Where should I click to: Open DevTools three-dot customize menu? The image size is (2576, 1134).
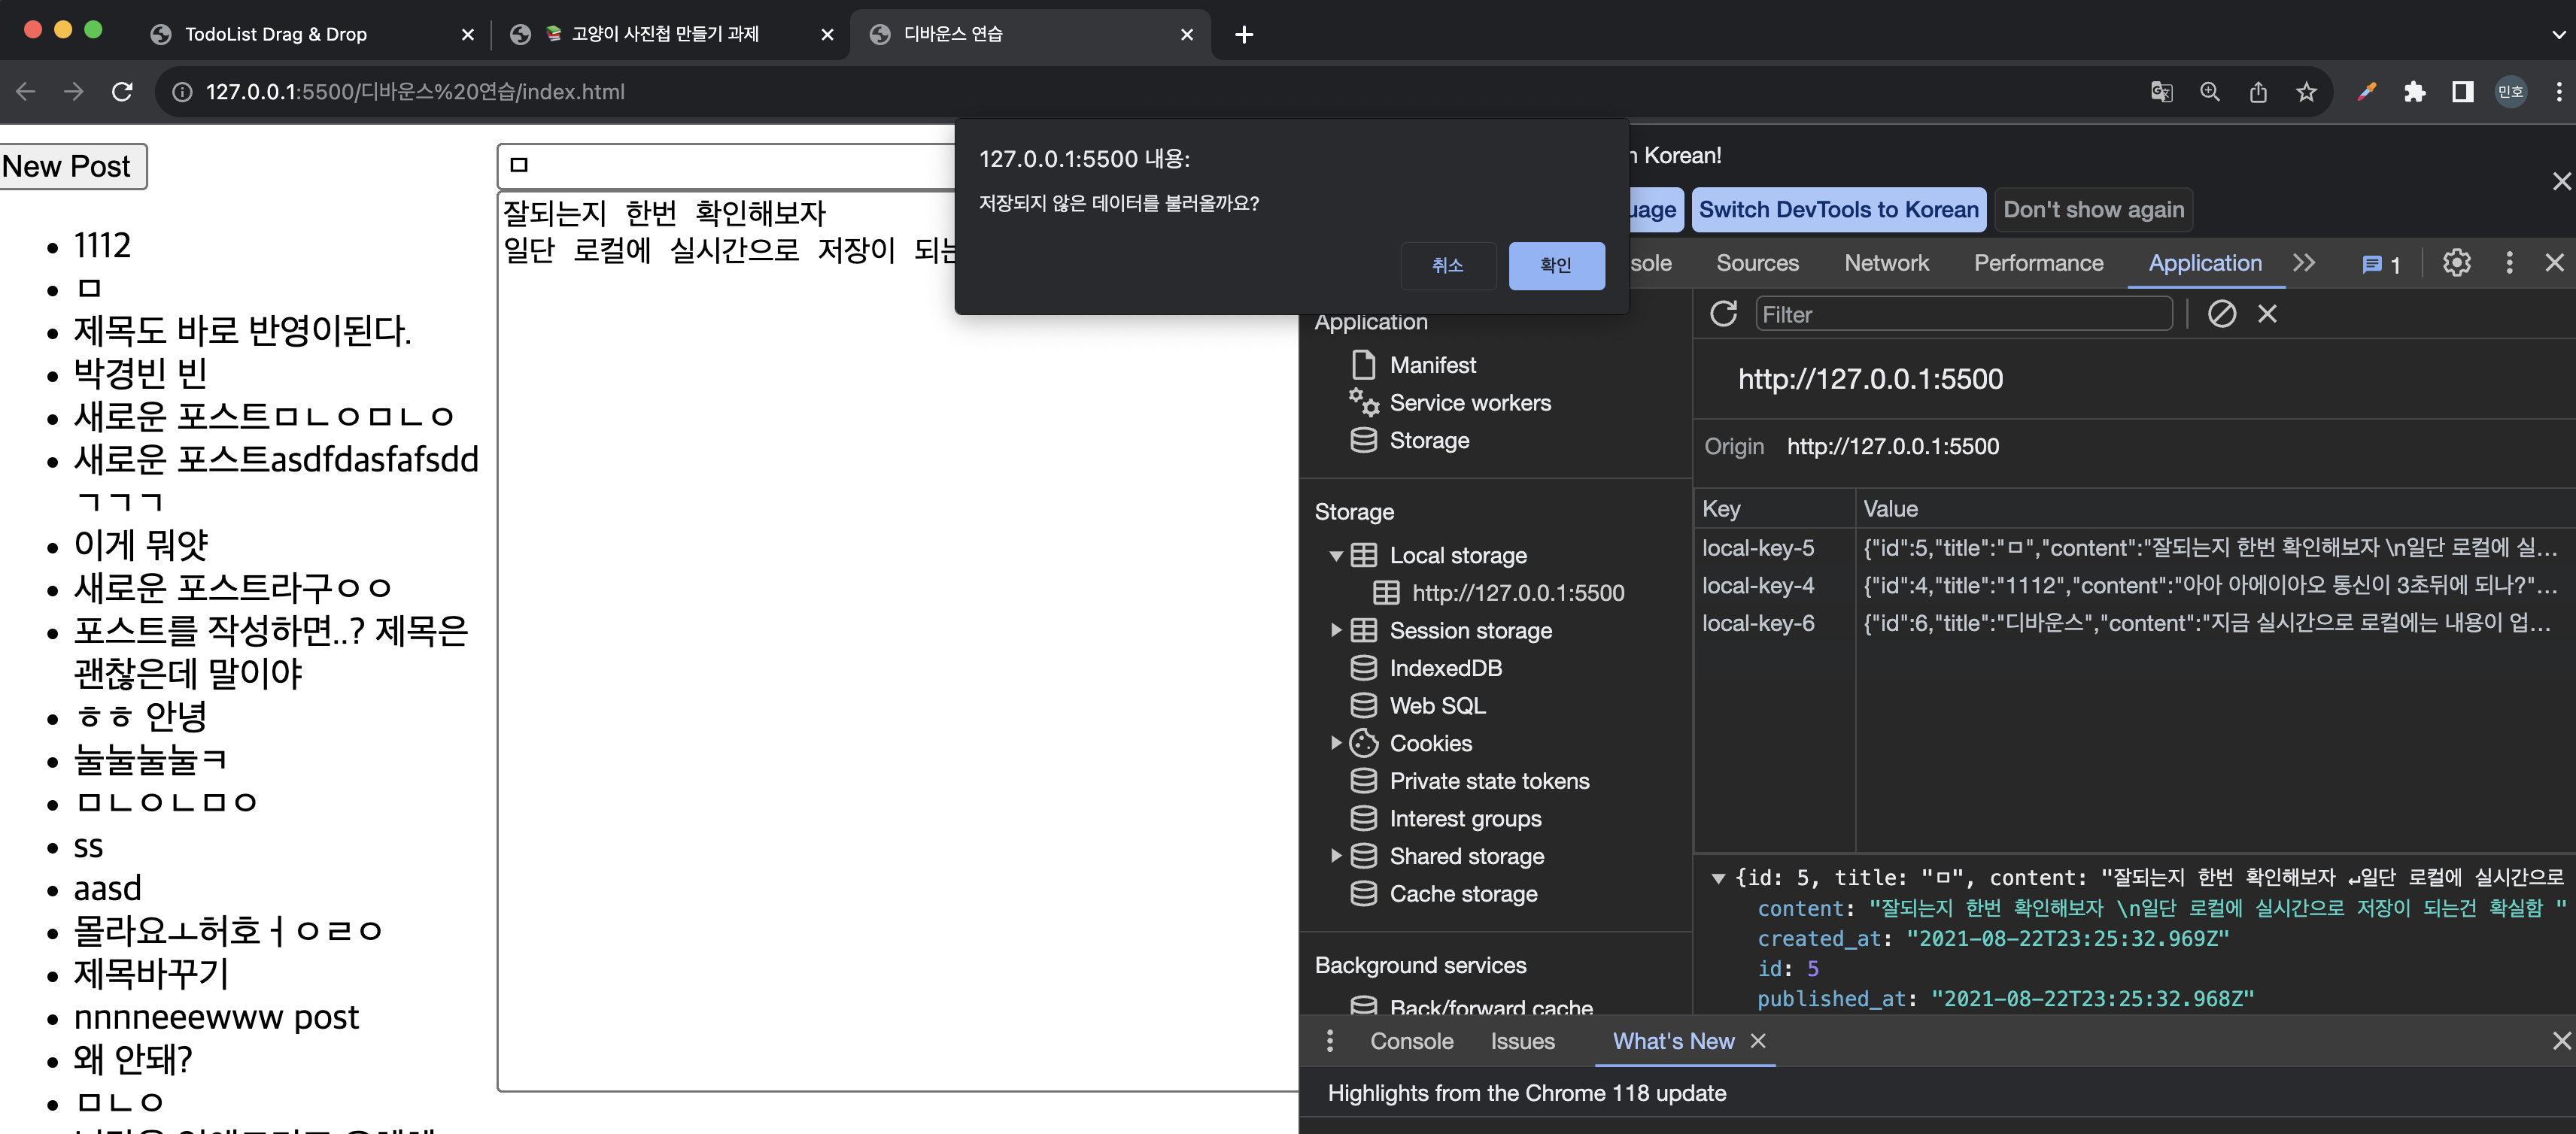2508,262
